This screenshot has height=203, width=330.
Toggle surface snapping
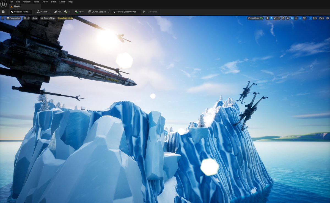point(288,18)
